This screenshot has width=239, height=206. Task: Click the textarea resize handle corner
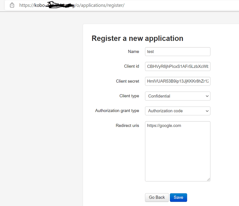click(208, 179)
